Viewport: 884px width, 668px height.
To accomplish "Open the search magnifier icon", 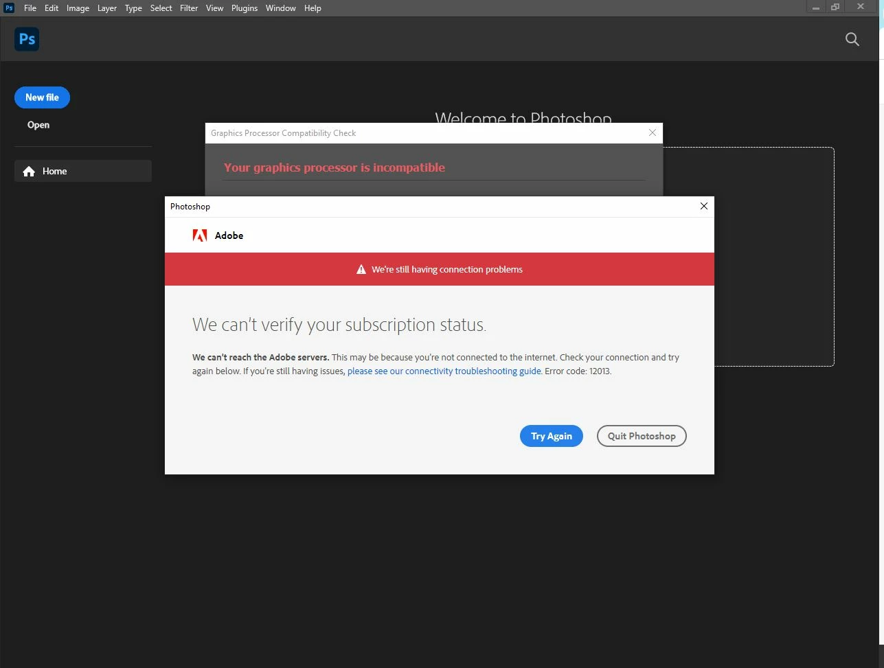I will 852,39.
